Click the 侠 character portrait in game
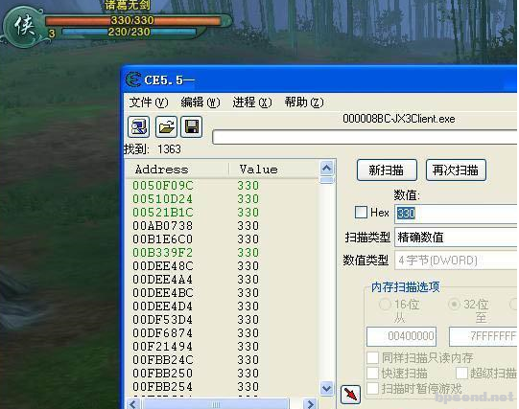The width and height of the screenshot is (519, 409). coord(23,27)
